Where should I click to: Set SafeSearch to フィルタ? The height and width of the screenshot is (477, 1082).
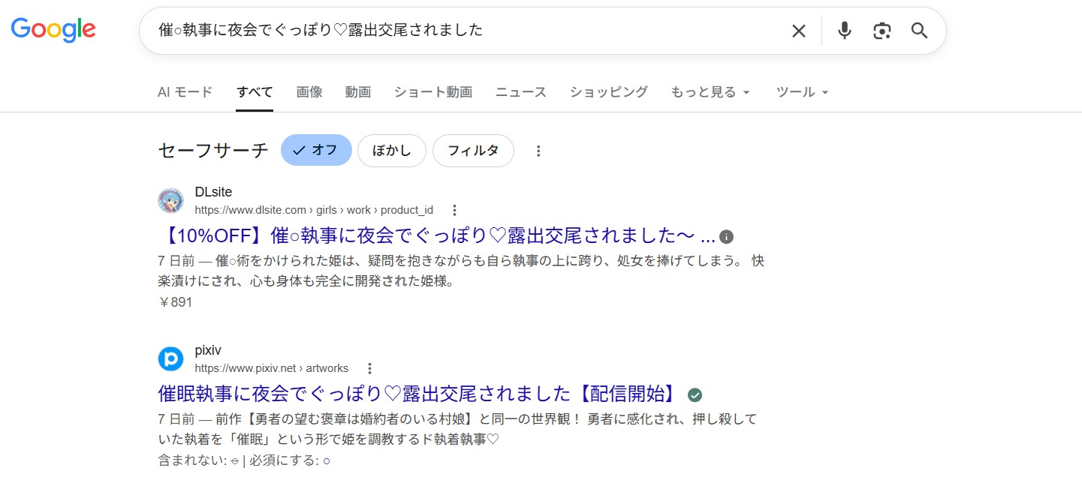point(473,150)
